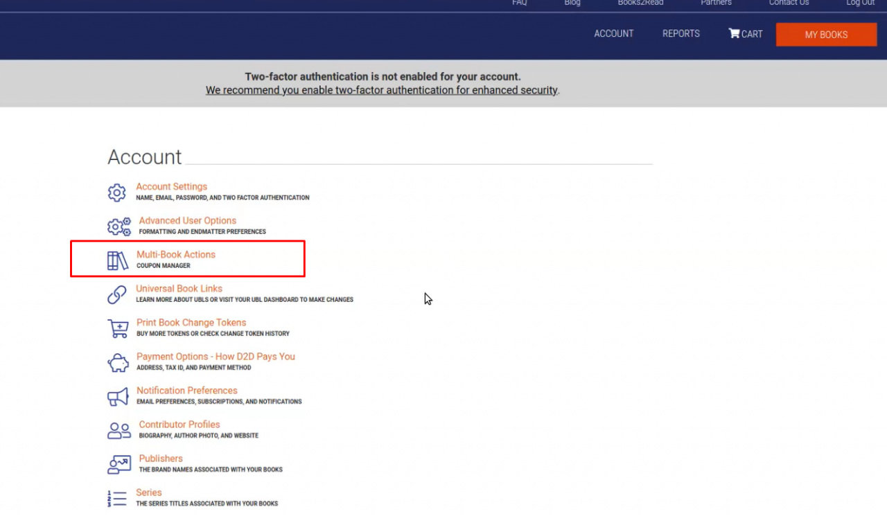Open the ACCOUNT menu item
This screenshot has width=887, height=516.
(x=613, y=33)
